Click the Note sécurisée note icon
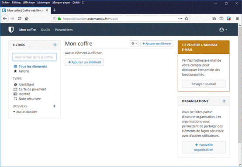Screen dimensions: 242x167 coord(15,99)
